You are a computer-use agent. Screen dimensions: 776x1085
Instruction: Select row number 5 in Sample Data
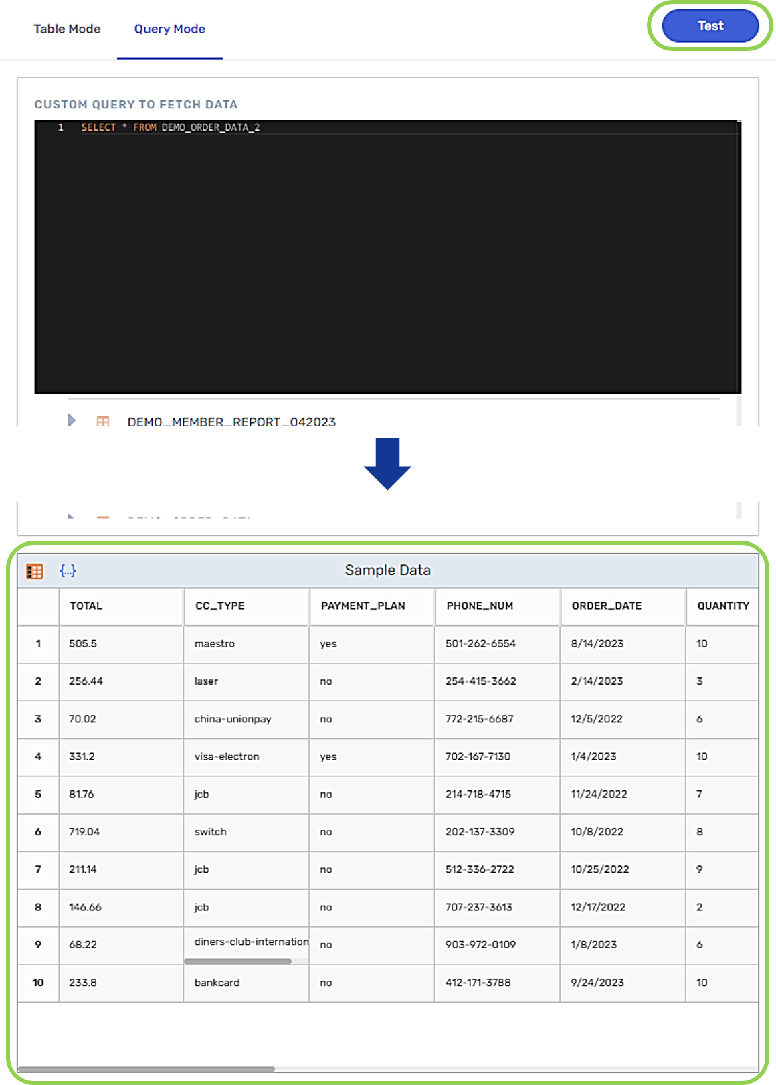(38, 795)
